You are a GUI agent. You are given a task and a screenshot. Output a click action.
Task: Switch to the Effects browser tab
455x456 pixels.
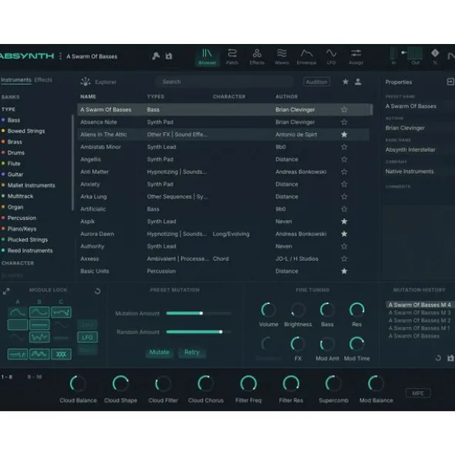click(43, 79)
